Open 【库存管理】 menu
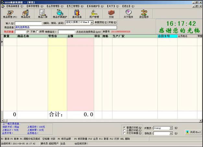This screenshot has height=147, width=203. point(35,6)
